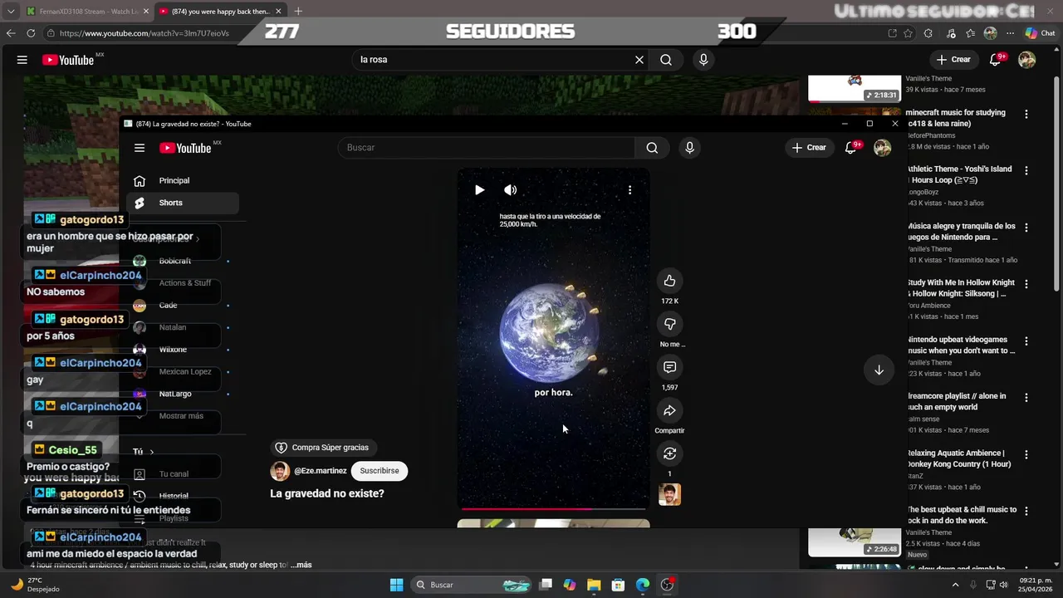Screen dimensions: 1063x598
Task: Open options for Athletic Theme Yoshi's Island
Action: tap(1026, 171)
